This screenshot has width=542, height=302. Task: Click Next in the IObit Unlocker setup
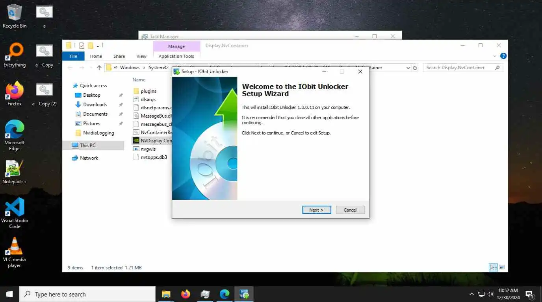316,210
